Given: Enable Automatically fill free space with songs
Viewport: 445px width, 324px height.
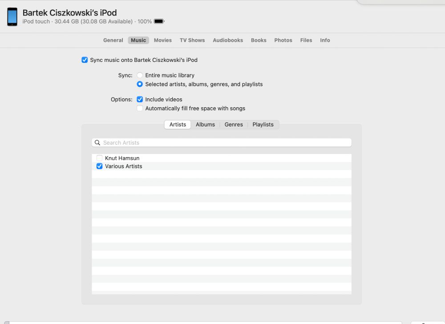Looking at the screenshot, I should [140, 109].
